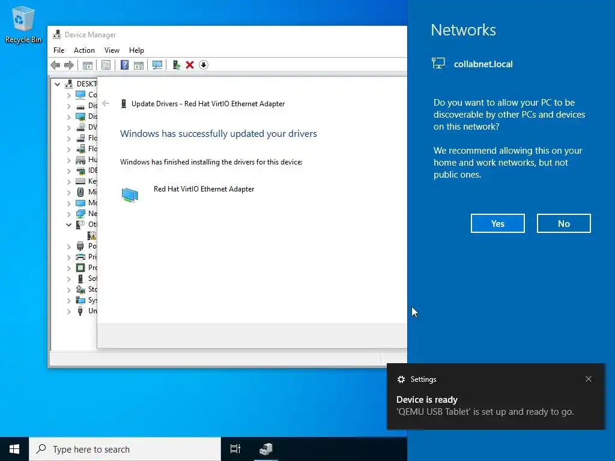Click Yes to allow network discovery
Screen dimensions: 615x461
tap(498, 223)
